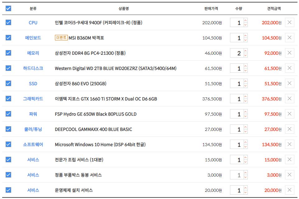Delete the Western Digital hard disk row
This screenshot has width=299, height=199.
click(x=289, y=68)
